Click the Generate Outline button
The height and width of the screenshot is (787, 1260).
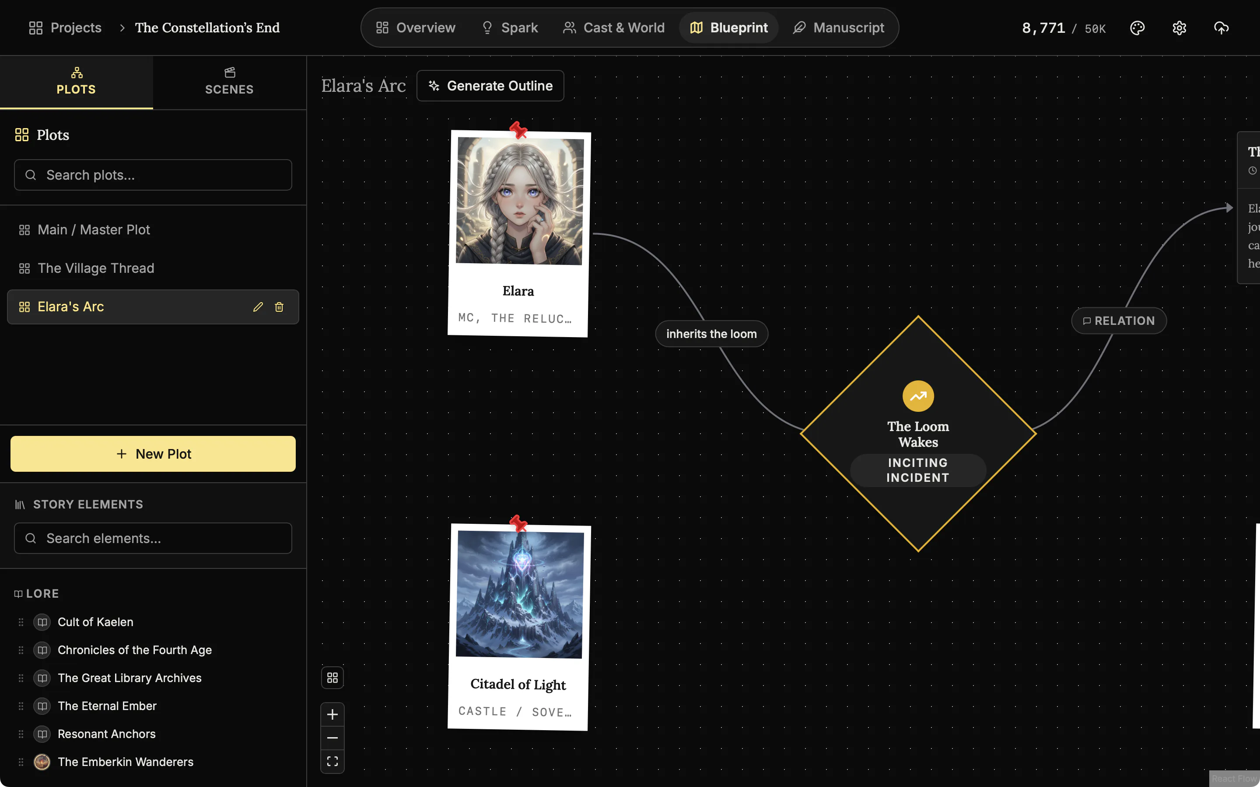point(490,86)
